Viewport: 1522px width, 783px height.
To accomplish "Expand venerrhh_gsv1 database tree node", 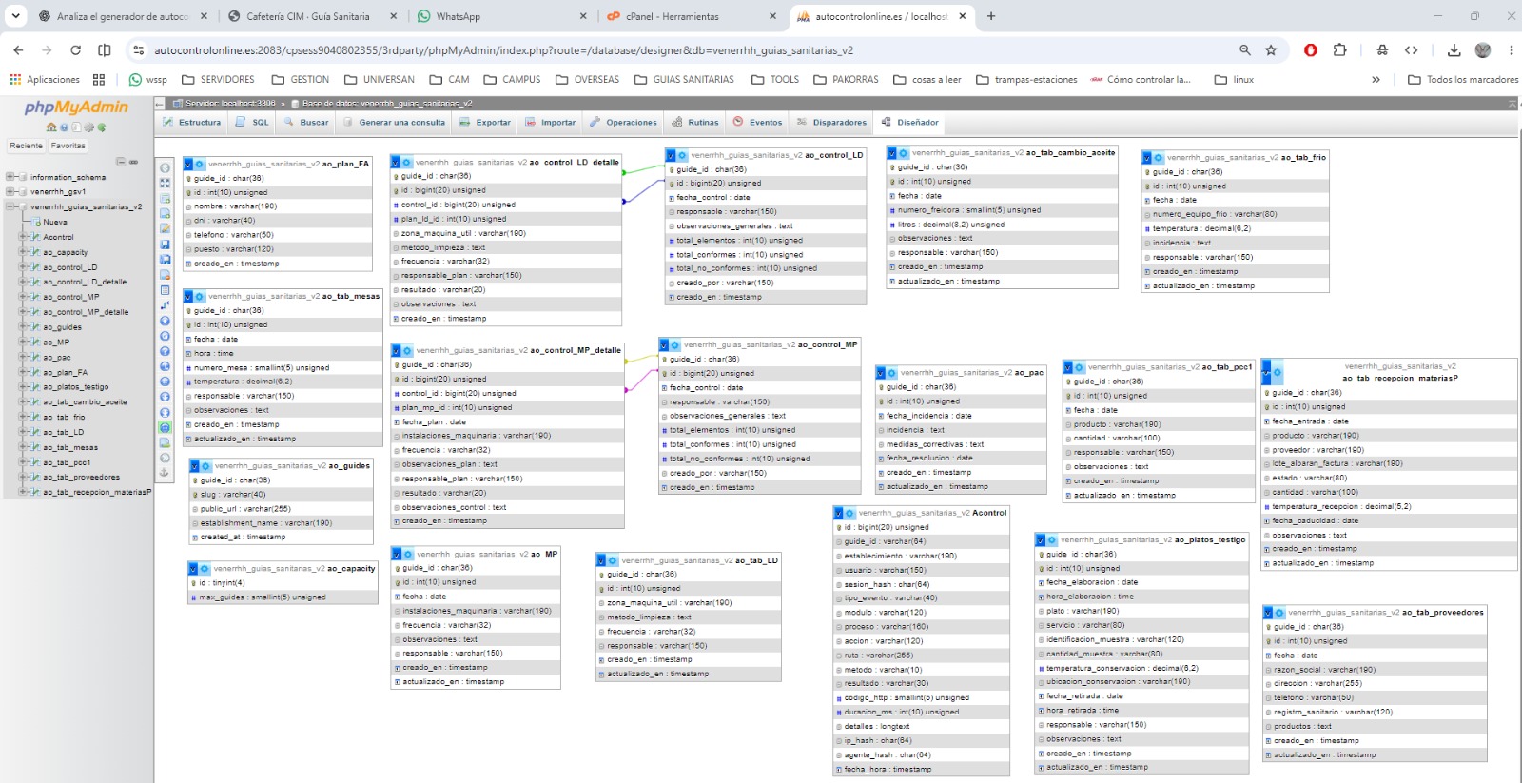I will click(x=10, y=191).
